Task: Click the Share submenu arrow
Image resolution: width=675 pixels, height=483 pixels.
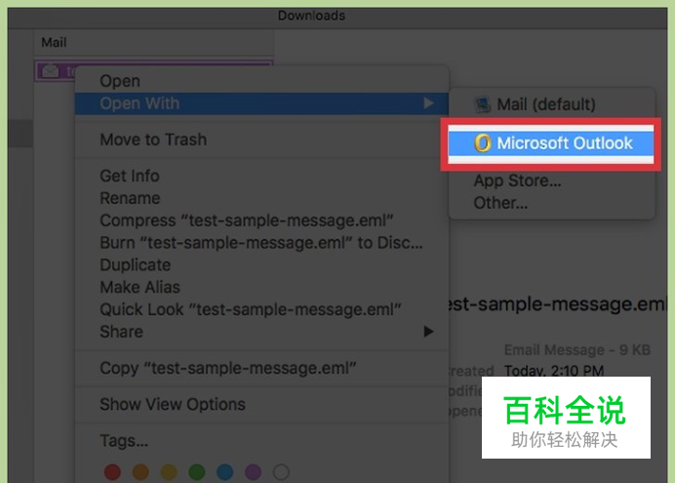Action: (x=428, y=332)
